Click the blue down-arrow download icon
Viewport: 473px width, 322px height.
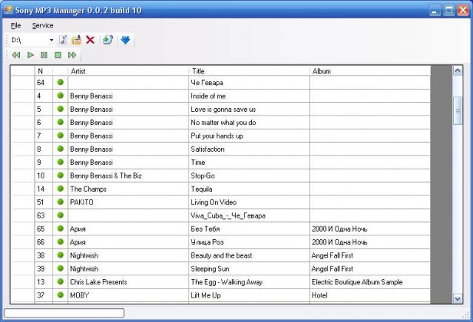(x=125, y=40)
